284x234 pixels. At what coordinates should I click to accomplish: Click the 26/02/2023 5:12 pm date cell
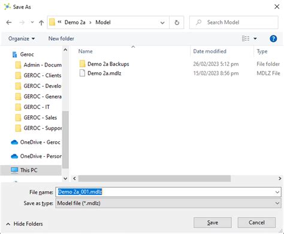pyautogui.click(x=216, y=64)
